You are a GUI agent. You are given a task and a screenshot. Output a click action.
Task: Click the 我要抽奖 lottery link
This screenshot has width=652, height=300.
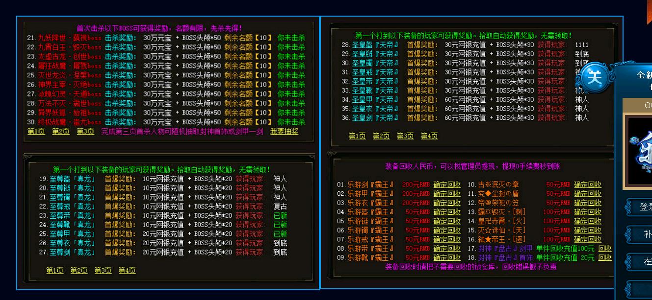(x=284, y=131)
